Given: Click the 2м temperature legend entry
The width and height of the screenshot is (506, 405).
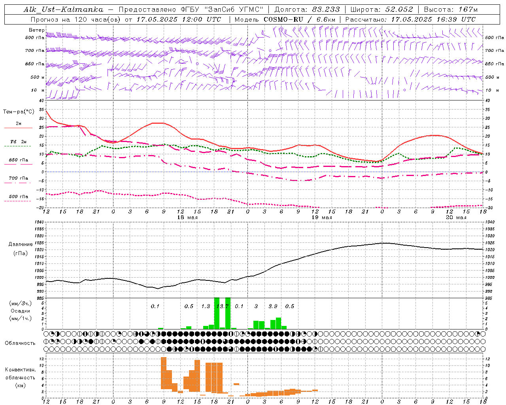Looking at the screenshot, I should (x=19, y=123).
